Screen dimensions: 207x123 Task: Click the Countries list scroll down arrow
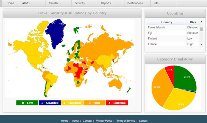click(201, 45)
